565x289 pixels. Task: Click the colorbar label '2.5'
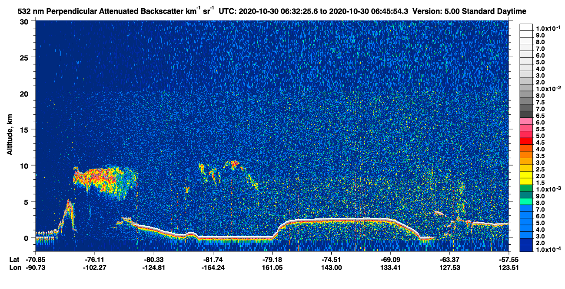(x=541, y=169)
